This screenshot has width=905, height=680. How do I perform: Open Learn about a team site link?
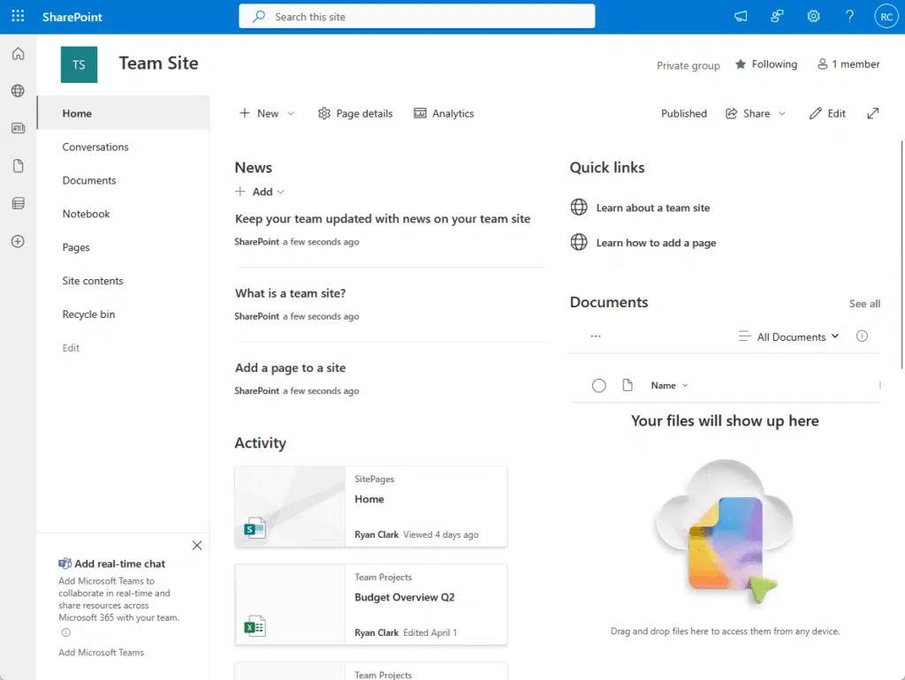coord(653,208)
